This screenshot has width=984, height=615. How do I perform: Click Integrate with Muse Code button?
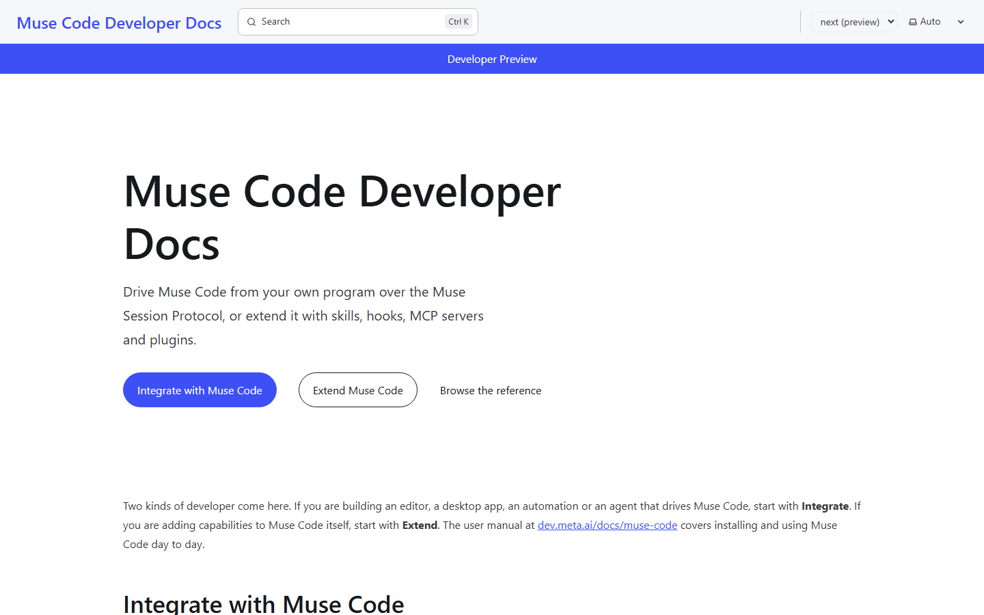click(200, 390)
